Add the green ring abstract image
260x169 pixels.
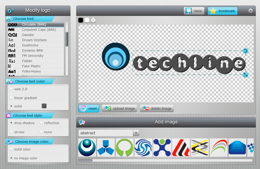click(124, 148)
